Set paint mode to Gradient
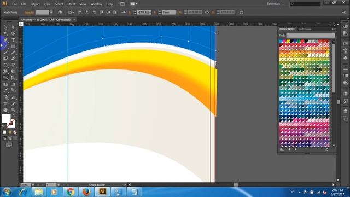Screen dimensions: 350x197 point(10,132)
